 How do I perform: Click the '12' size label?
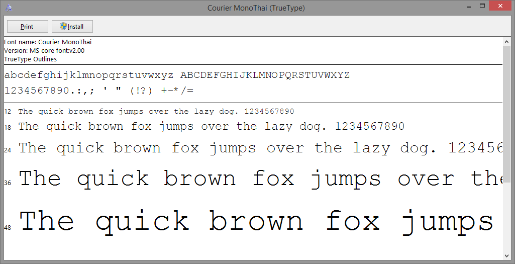tap(8, 112)
